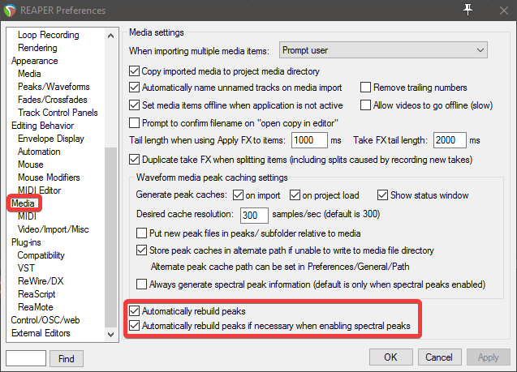Select the highlighted Media category
This screenshot has height=372, width=517.
tap(23, 203)
